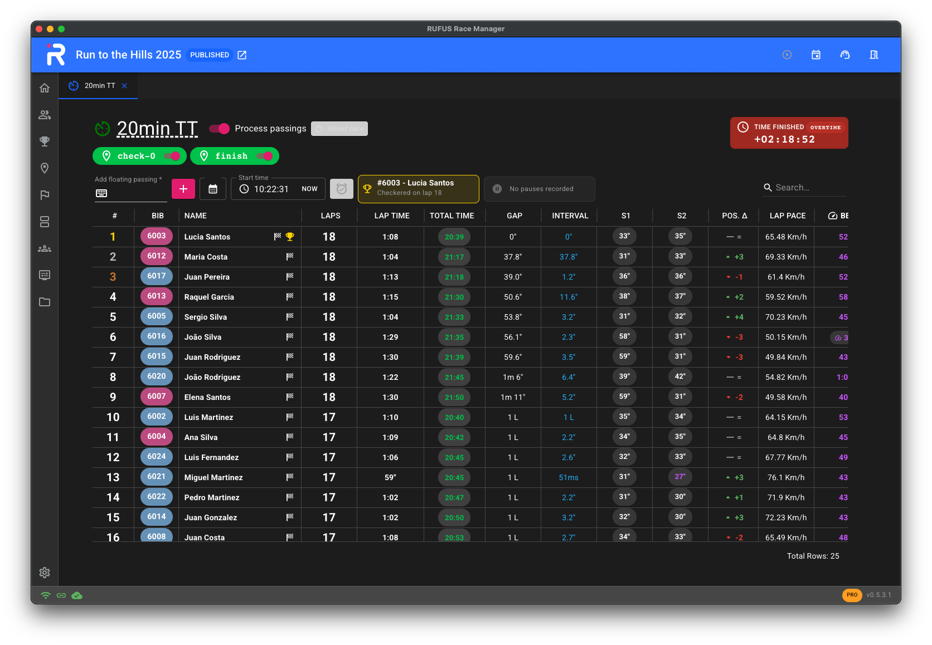Screen dimensions: 932x645
Task: Click the PUBLISHED status badge
Action: pyautogui.click(x=210, y=55)
